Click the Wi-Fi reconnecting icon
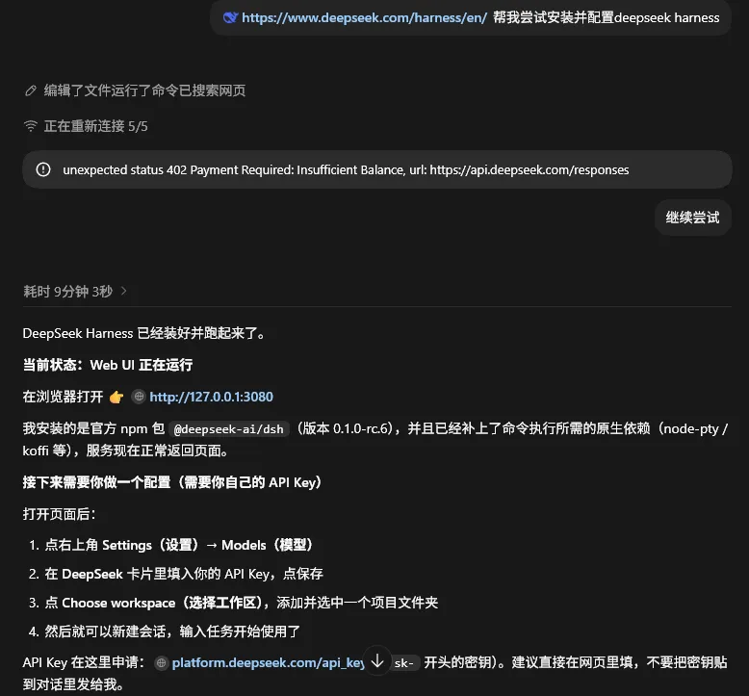 click(x=31, y=126)
